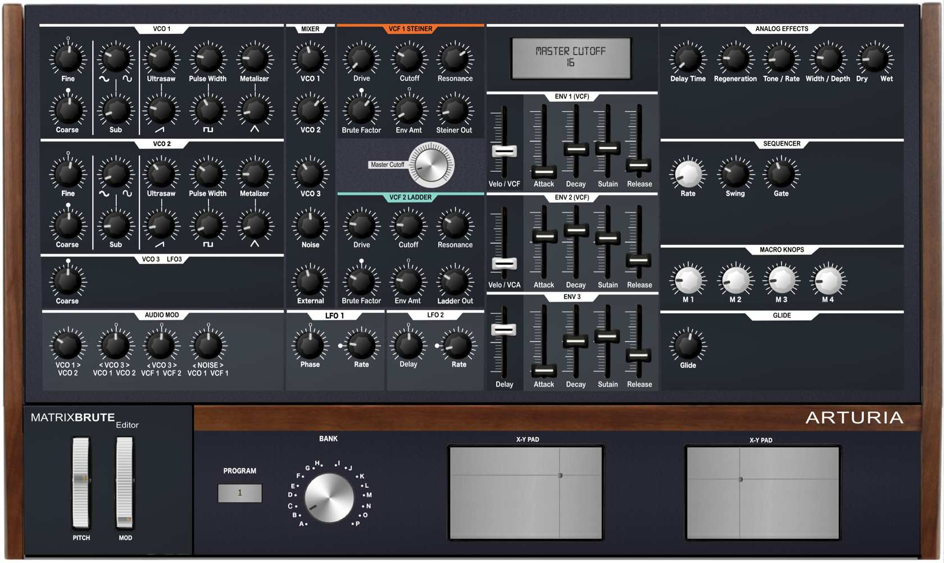
Task: Click the ENV 1 Release slider handle
Action: pos(639,165)
